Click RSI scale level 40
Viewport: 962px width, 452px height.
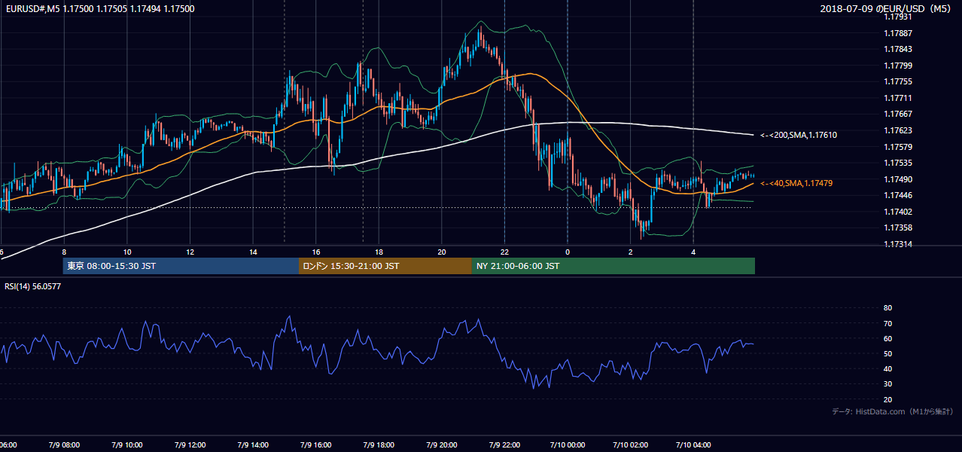click(887, 368)
